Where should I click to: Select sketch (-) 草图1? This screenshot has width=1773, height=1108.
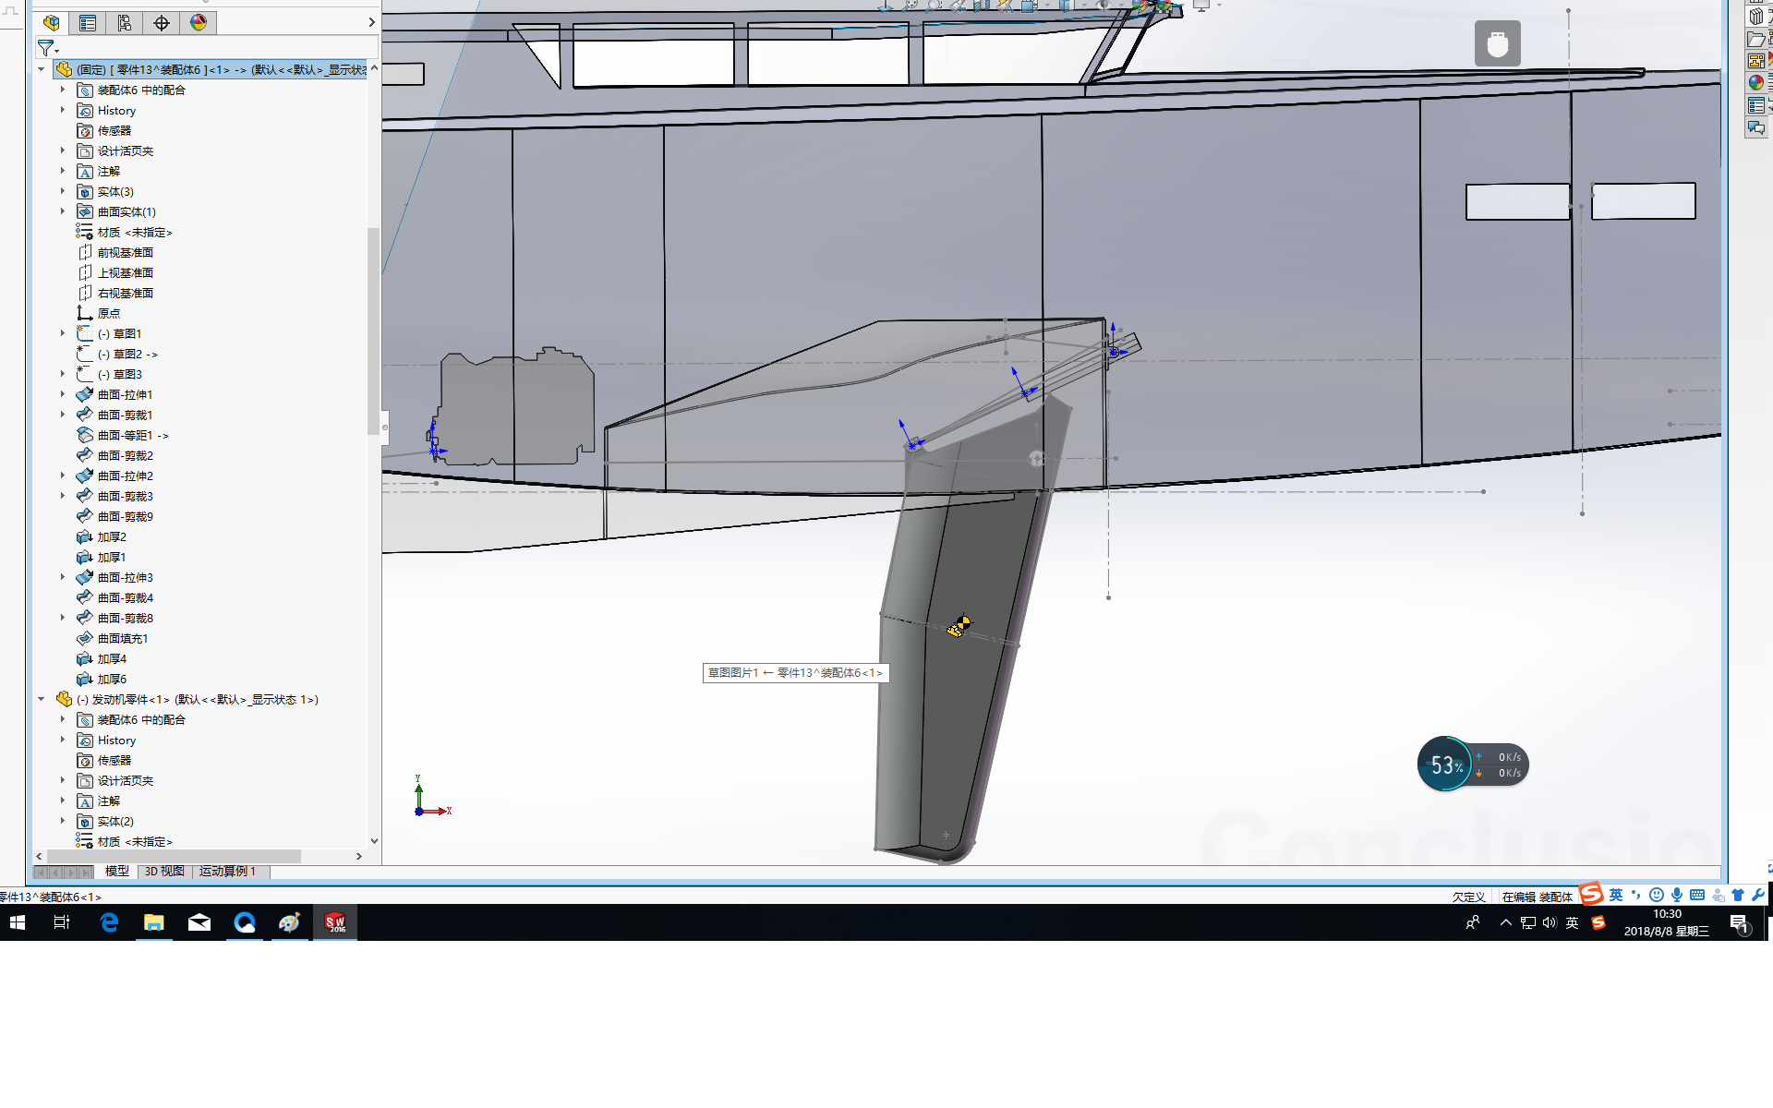tap(110, 334)
